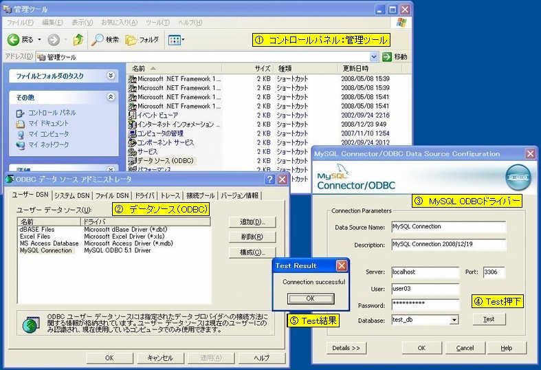Viewport: 541px width, 370px height.
Task: Click the Up folder icon in the 管理ツール toolbar
Action: click(x=78, y=40)
